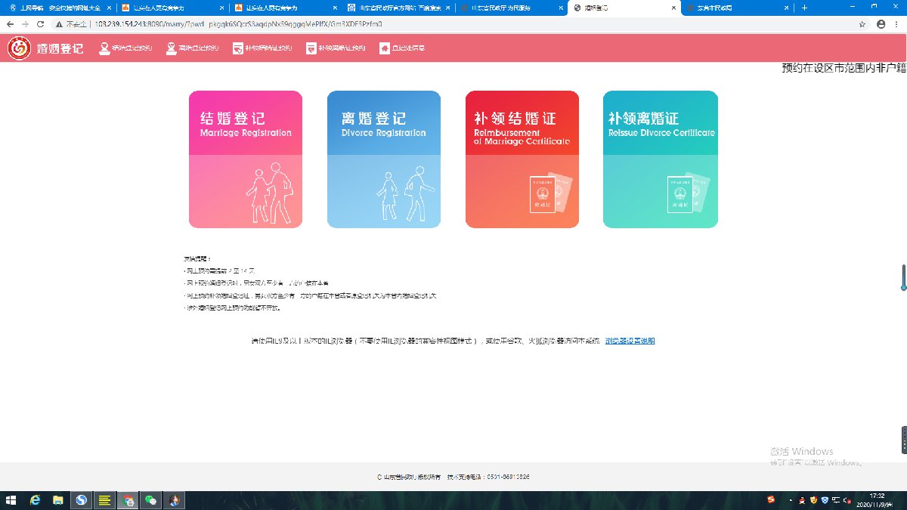Open the last header nav item with home icon
Screen dimensions: 907x510
pos(402,48)
